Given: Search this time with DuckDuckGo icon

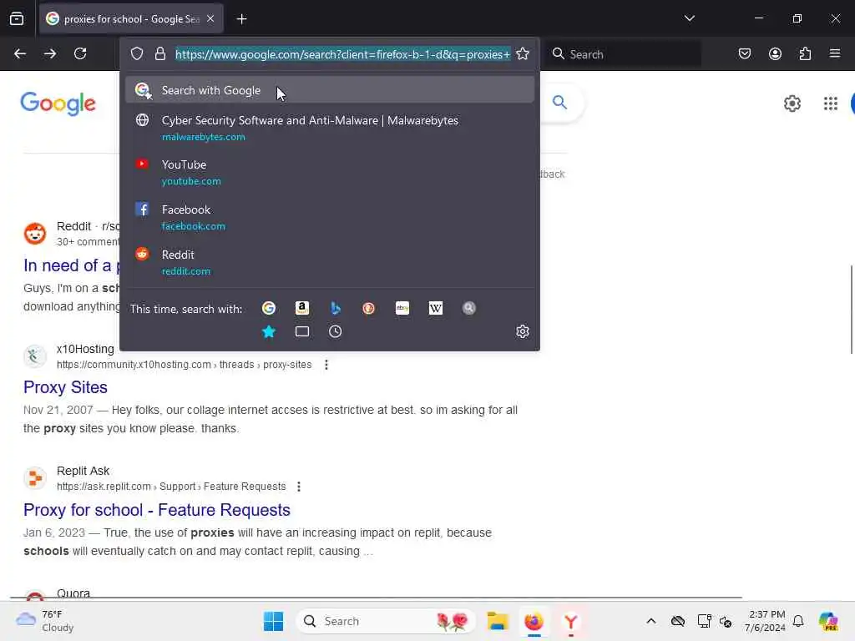Looking at the screenshot, I should (368, 308).
